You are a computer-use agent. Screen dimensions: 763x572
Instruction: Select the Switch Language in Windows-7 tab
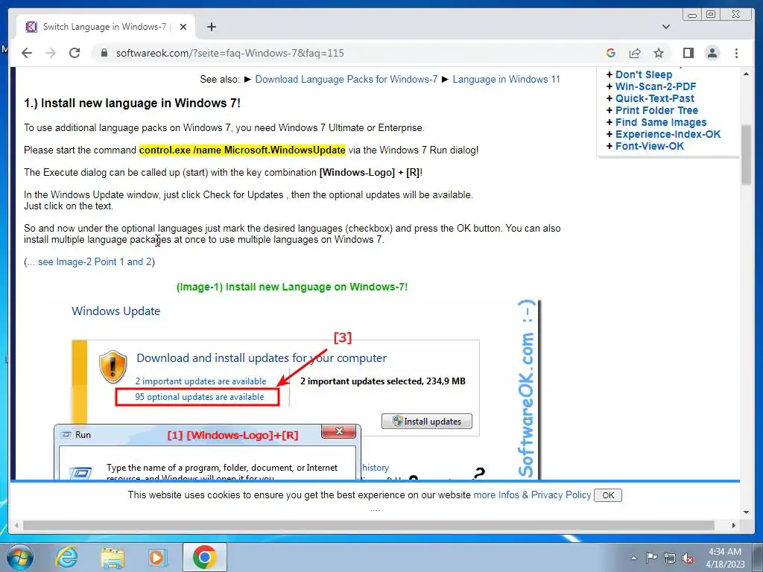[x=105, y=27]
